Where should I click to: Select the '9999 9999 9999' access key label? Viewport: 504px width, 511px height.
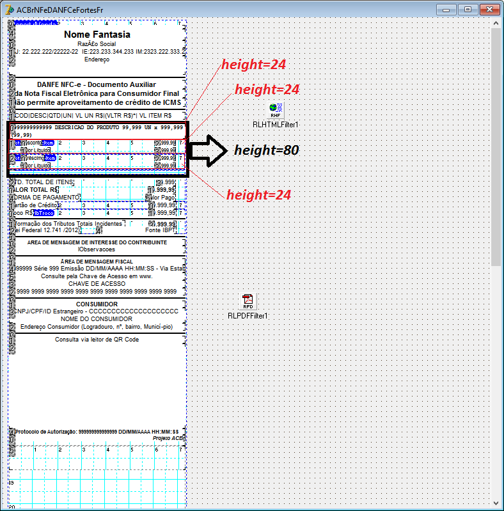pyautogui.click(x=97, y=292)
